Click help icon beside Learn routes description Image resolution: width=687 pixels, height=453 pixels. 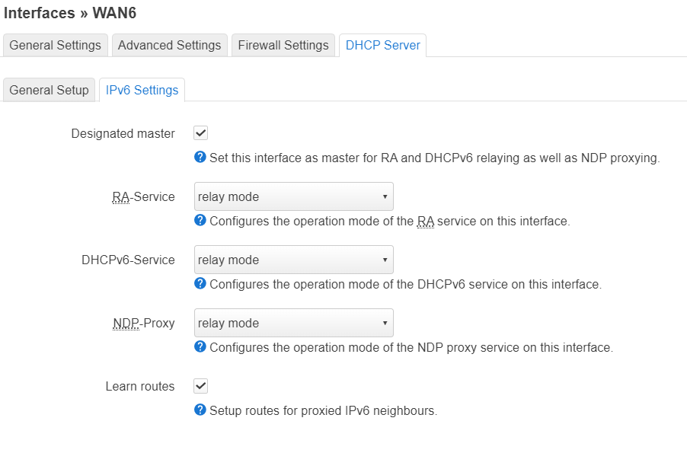point(200,410)
